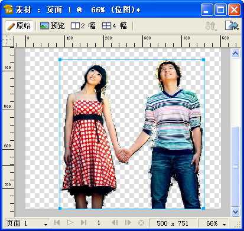Image resolution: width=244 pixels, height=231 pixels.
Task: Click the play animation button
Action: (x=70, y=223)
